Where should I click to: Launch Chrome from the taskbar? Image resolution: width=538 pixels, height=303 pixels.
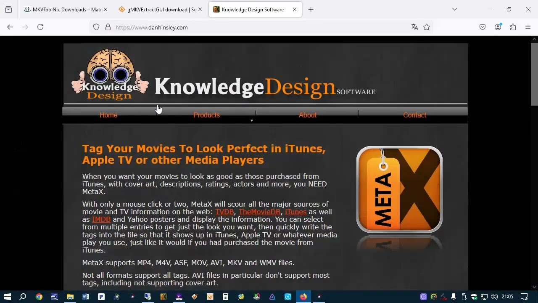coord(39,297)
